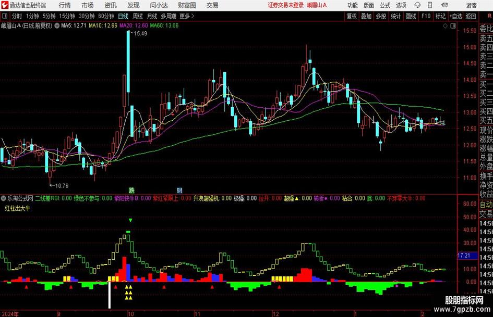Screen dimensions: 493x317
Task: Open the 财富圈 menu
Action: point(187,5)
